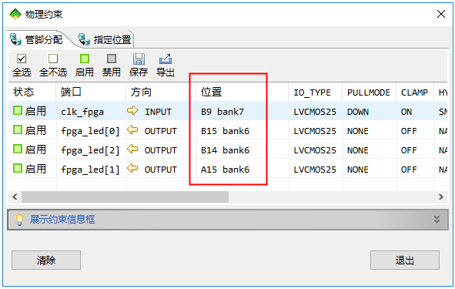Viewport: 455px width, 289px height.
Task: Click the OUTPUT direction text for fpga_led[1]
Action: [160, 170]
